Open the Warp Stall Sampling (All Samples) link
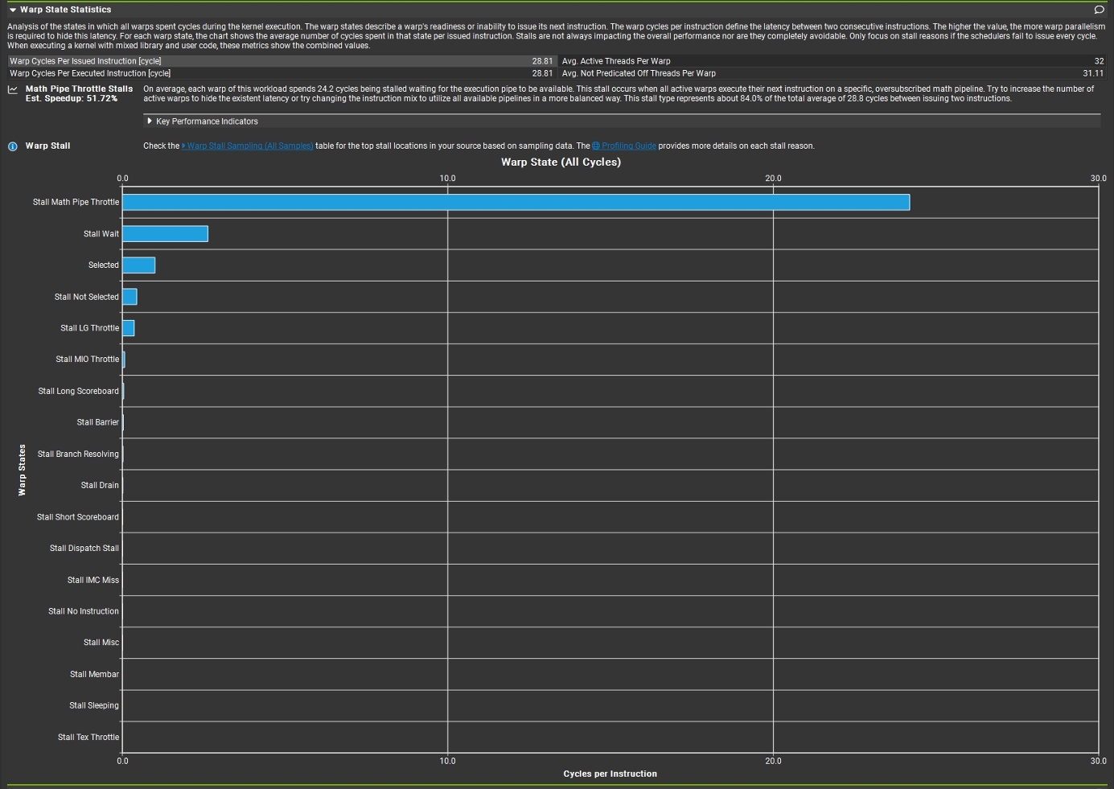The image size is (1114, 789). 249,146
